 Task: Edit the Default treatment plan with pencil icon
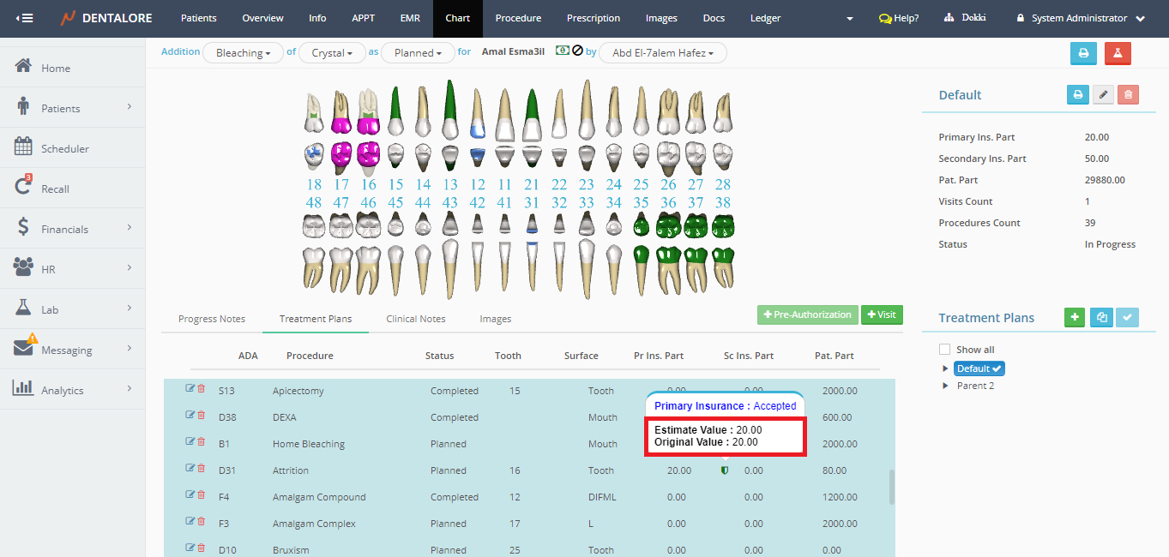[x=1103, y=95]
